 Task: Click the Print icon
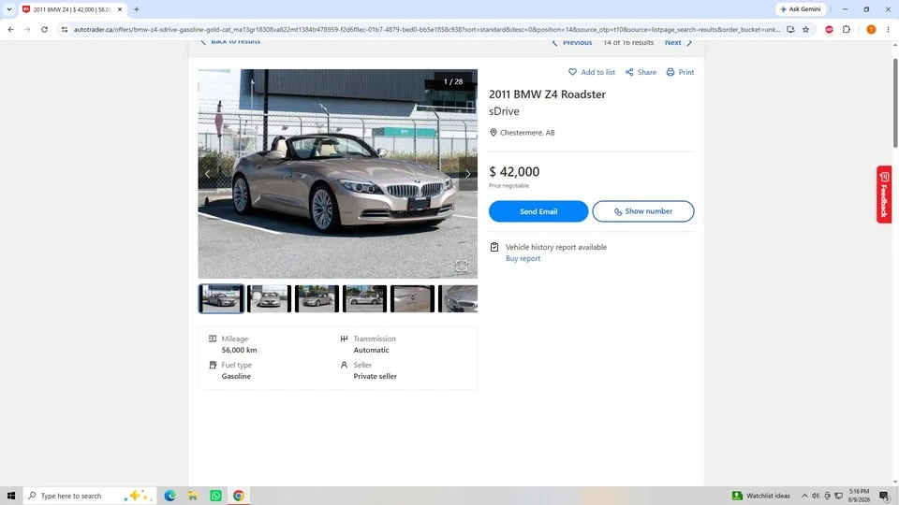(x=671, y=72)
